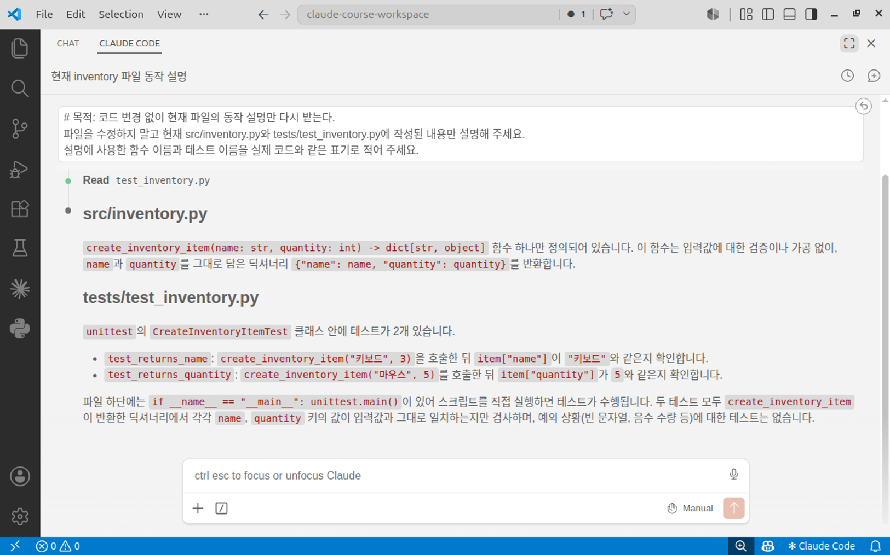Open the View menu
Viewport: 890px width, 555px height.
point(169,14)
